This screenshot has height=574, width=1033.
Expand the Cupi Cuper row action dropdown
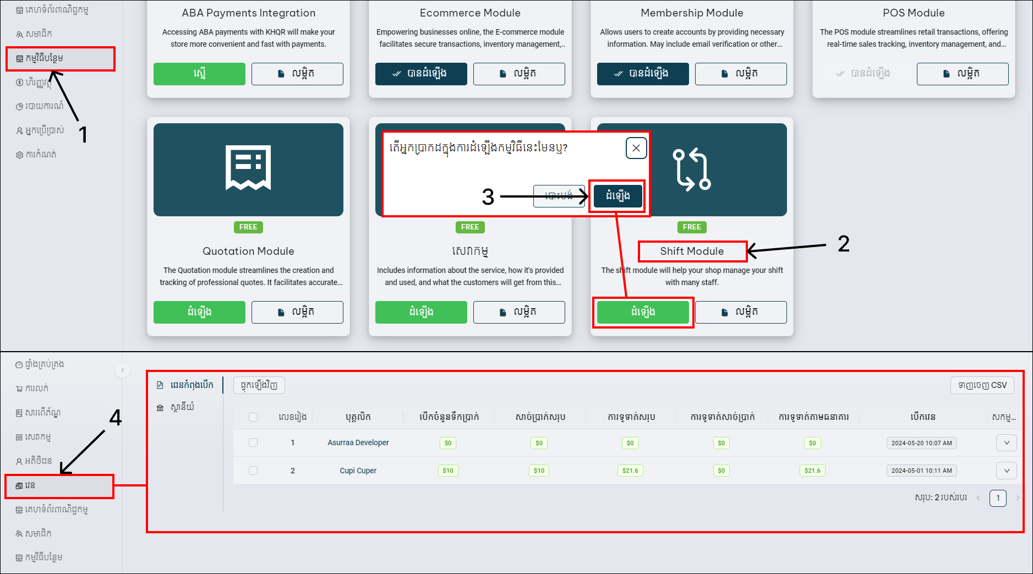[1006, 471]
